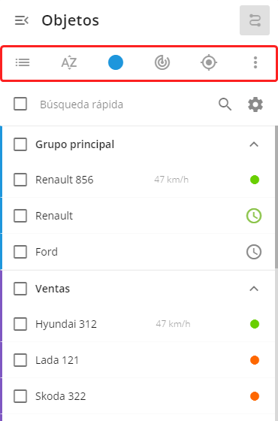Open the three-dot more options menu
Viewport: 278px width, 421px height.
[255, 62]
